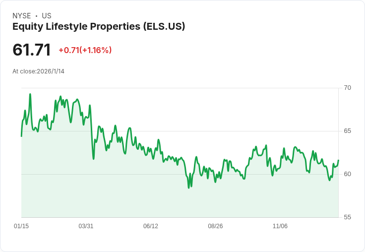Screen dimensions: 365x252
Task: Click the 03/31 date marker
Action: [x=86, y=226]
